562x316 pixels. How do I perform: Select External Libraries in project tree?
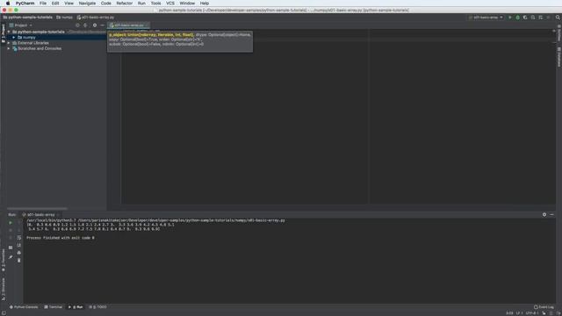[33, 43]
